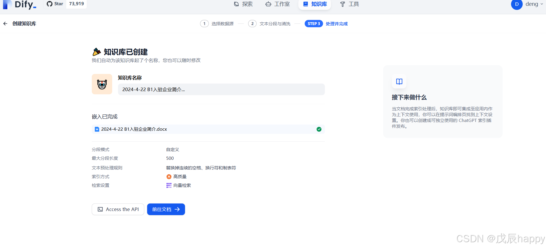Click the STEP 3 badge
The width and height of the screenshot is (546, 248).
pyautogui.click(x=314, y=24)
